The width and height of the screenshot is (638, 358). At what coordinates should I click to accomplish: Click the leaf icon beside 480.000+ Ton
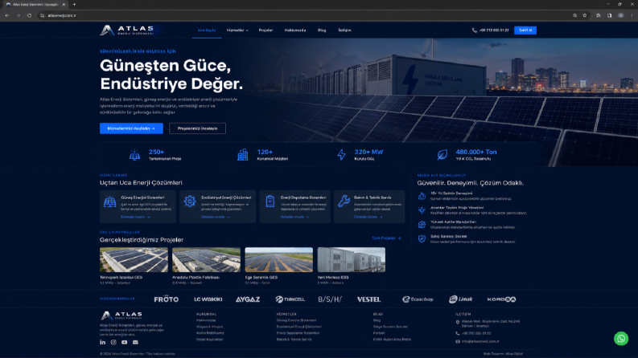[442, 155]
